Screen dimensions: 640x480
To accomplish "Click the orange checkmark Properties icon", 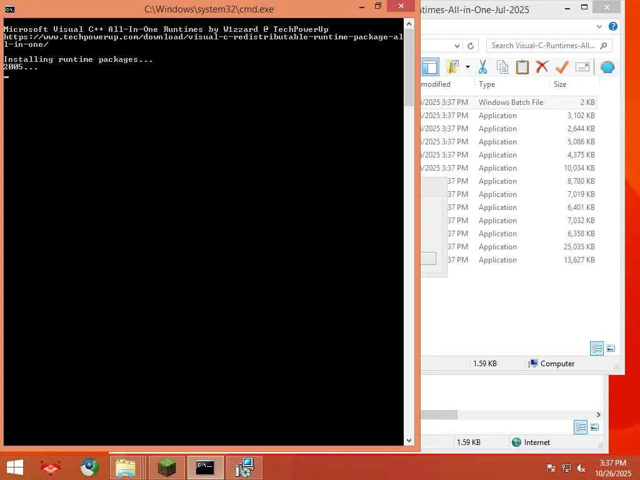I will (x=562, y=67).
